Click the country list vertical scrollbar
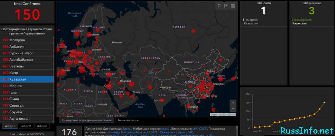Viewport: 335px width, 136px height. coord(54,79)
